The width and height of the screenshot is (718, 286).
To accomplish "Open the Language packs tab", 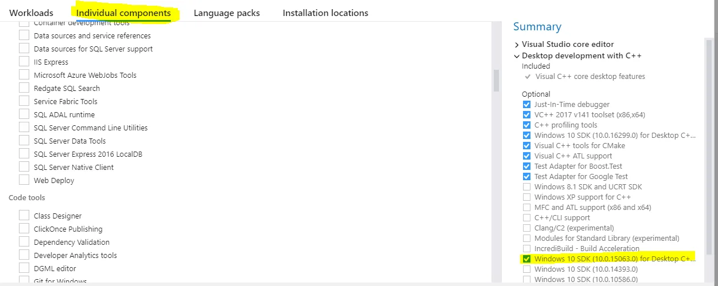I will click(227, 13).
